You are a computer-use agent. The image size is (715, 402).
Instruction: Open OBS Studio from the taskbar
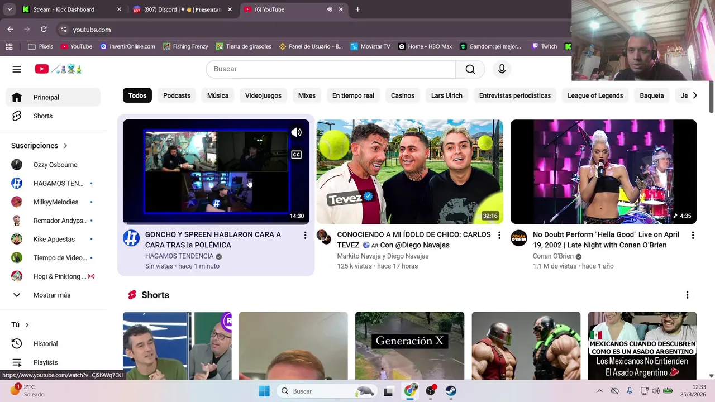click(x=431, y=391)
